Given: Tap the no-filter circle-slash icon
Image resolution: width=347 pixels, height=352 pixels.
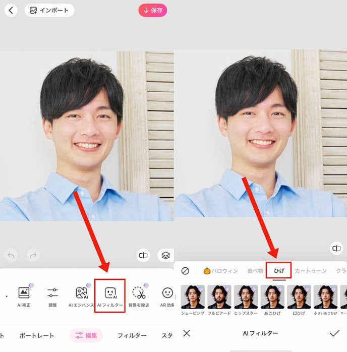Looking at the screenshot, I should click(x=185, y=271).
